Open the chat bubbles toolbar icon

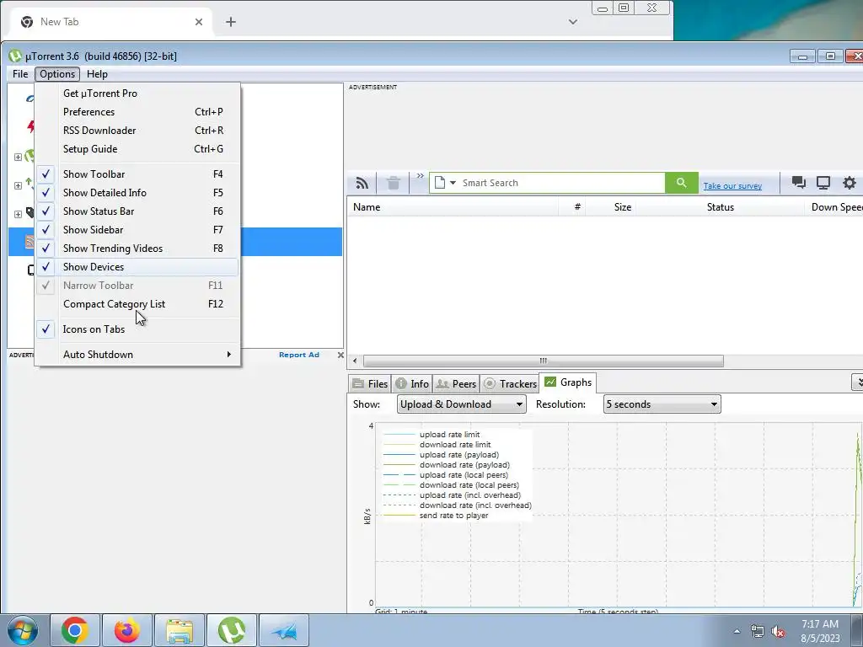(799, 183)
